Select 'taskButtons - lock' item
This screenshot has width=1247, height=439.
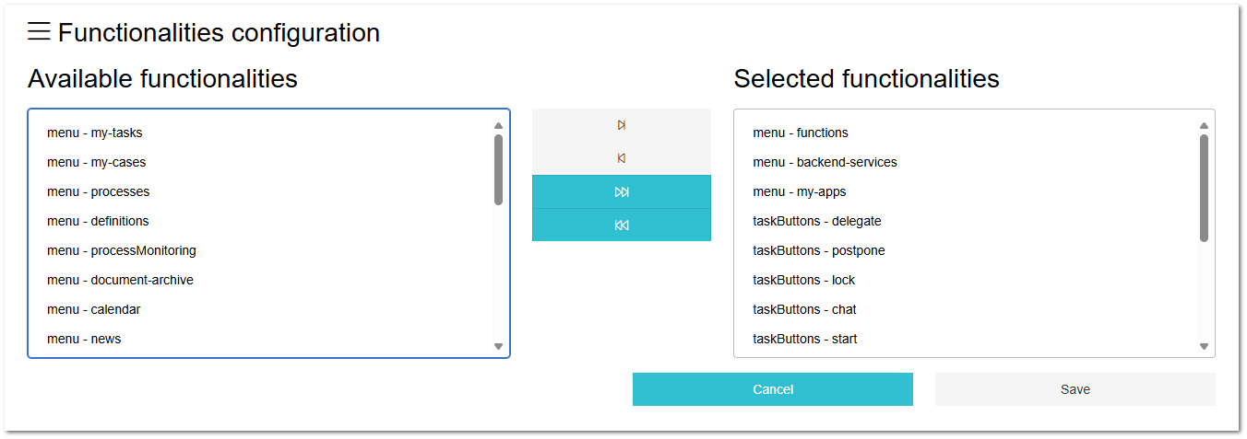[967, 280]
